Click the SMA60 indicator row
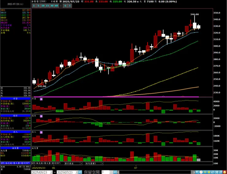 pos(15,18)
